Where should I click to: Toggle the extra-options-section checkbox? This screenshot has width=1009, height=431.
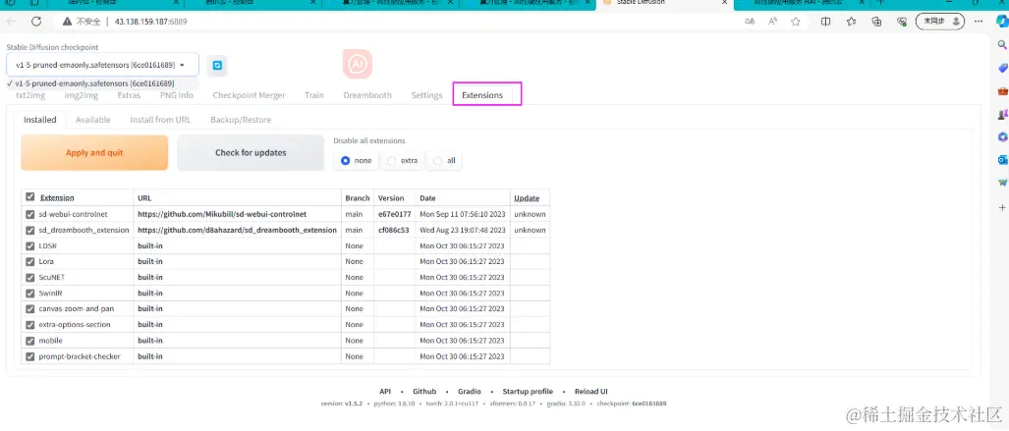click(x=30, y=325)
